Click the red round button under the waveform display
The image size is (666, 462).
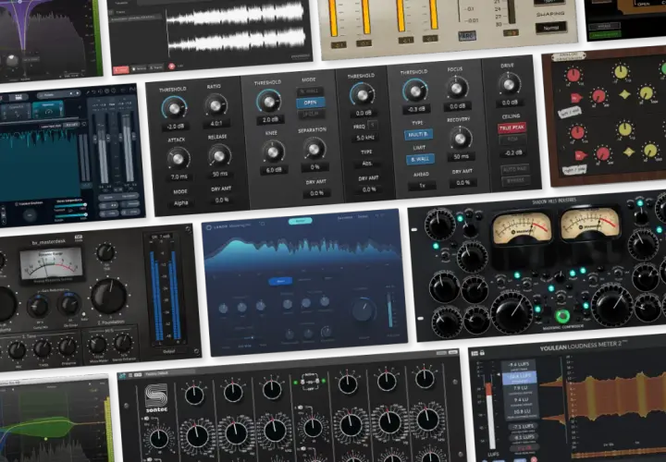click(x=172, y=67)
